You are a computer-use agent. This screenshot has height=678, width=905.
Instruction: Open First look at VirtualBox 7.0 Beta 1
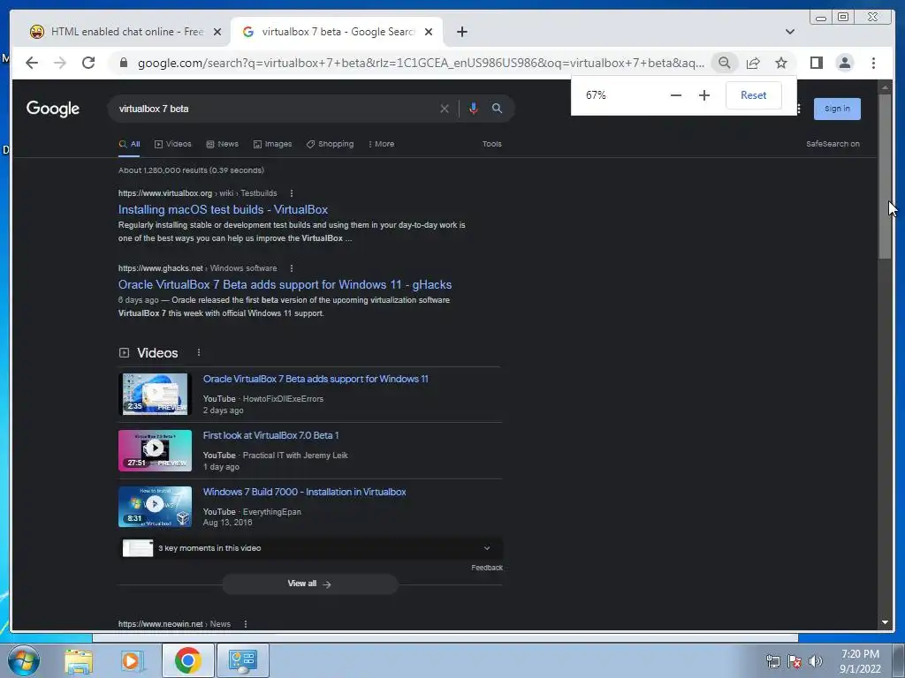pos(270,435)
